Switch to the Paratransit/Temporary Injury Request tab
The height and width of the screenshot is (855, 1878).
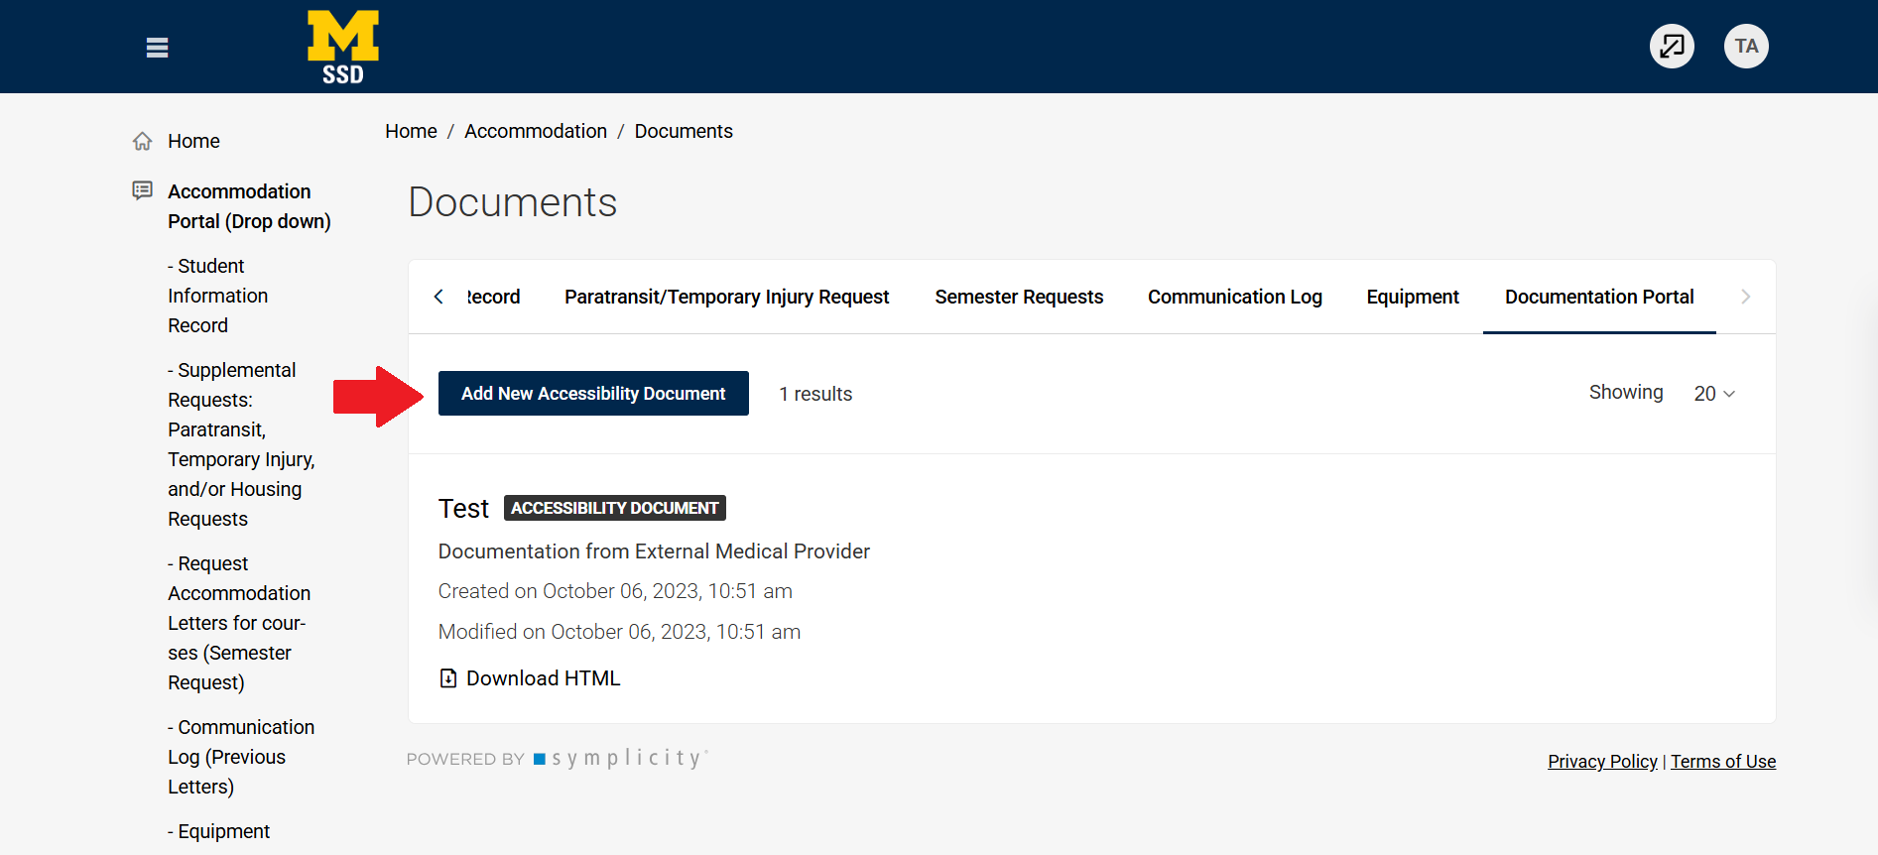pyautogui.click(x=726, y=297)
